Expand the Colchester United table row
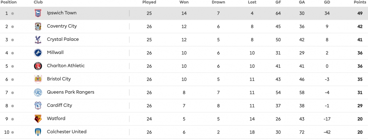This screenshot has height=140, width=368. click(x=184, y=132)
